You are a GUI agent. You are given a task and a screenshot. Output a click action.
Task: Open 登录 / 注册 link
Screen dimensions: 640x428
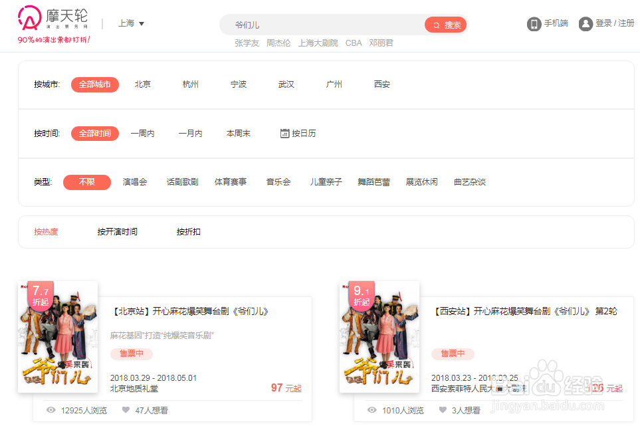(x=615, y=23)
